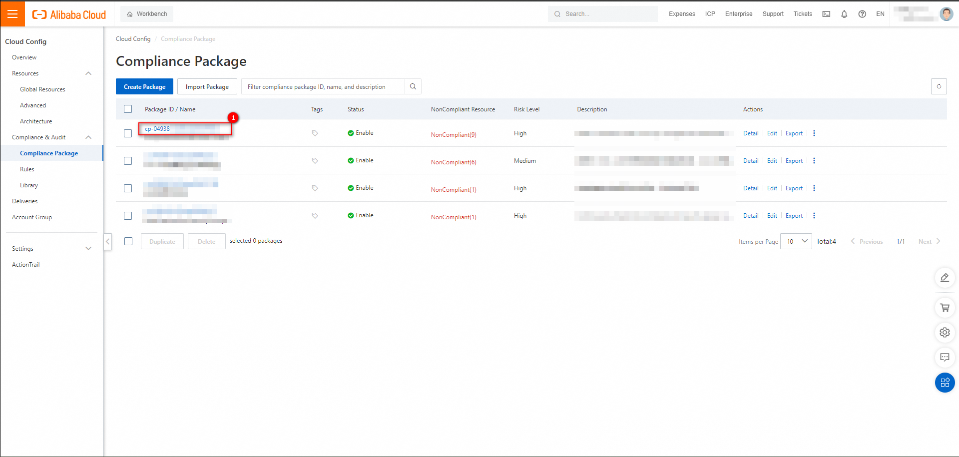Viewport: 959px width, 457px height.
Task: Click the home icon in Workbench button
Action: [130, 14]
